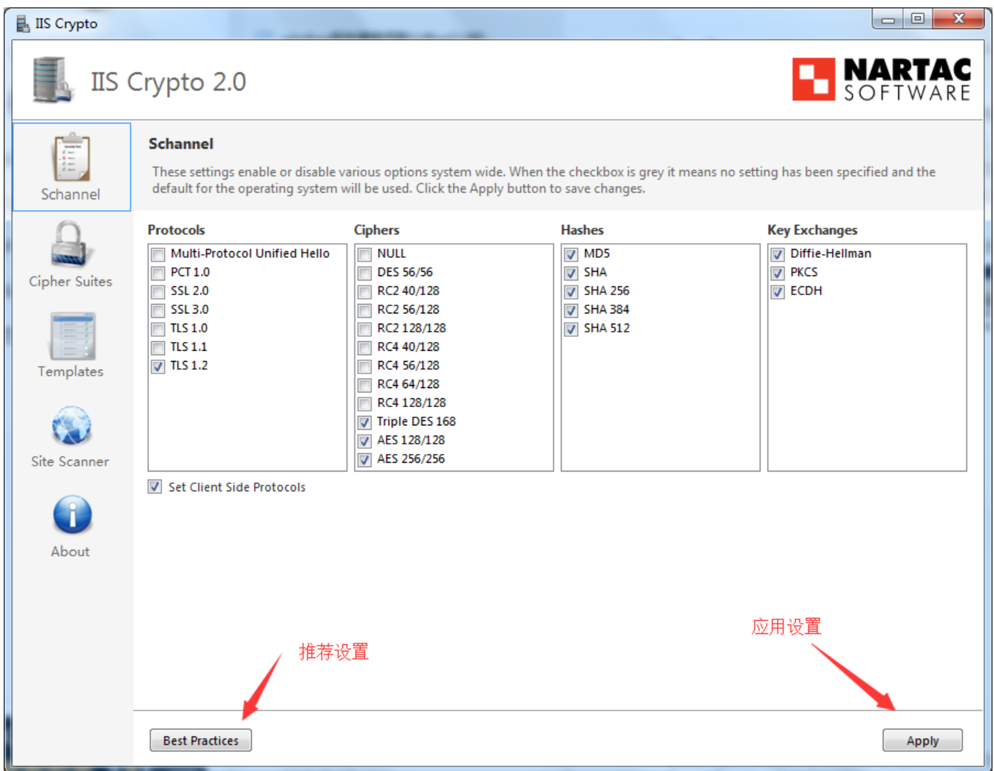This screenshot has height=771, width=994.
Task: Click the IIS Crypto 2.0 header title
Action: point(168,82)
